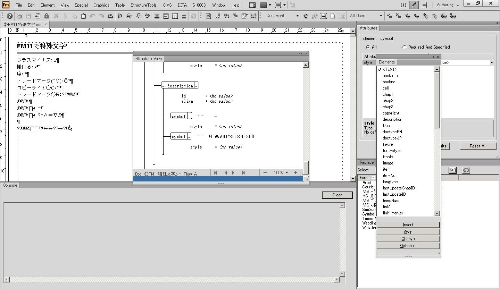Select the Console tab
The height and width of the screenshot is (289, 500).
[x=10, y=185]
